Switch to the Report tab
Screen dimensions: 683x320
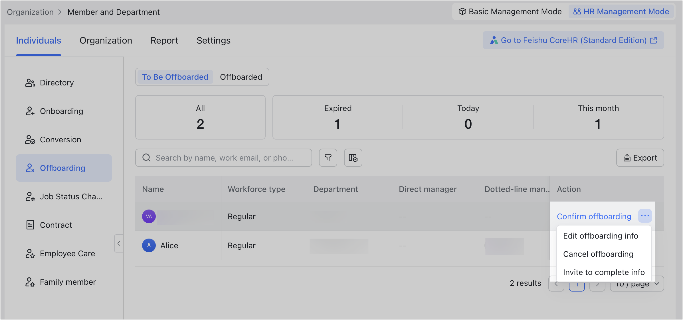click(x=164, y=40)
